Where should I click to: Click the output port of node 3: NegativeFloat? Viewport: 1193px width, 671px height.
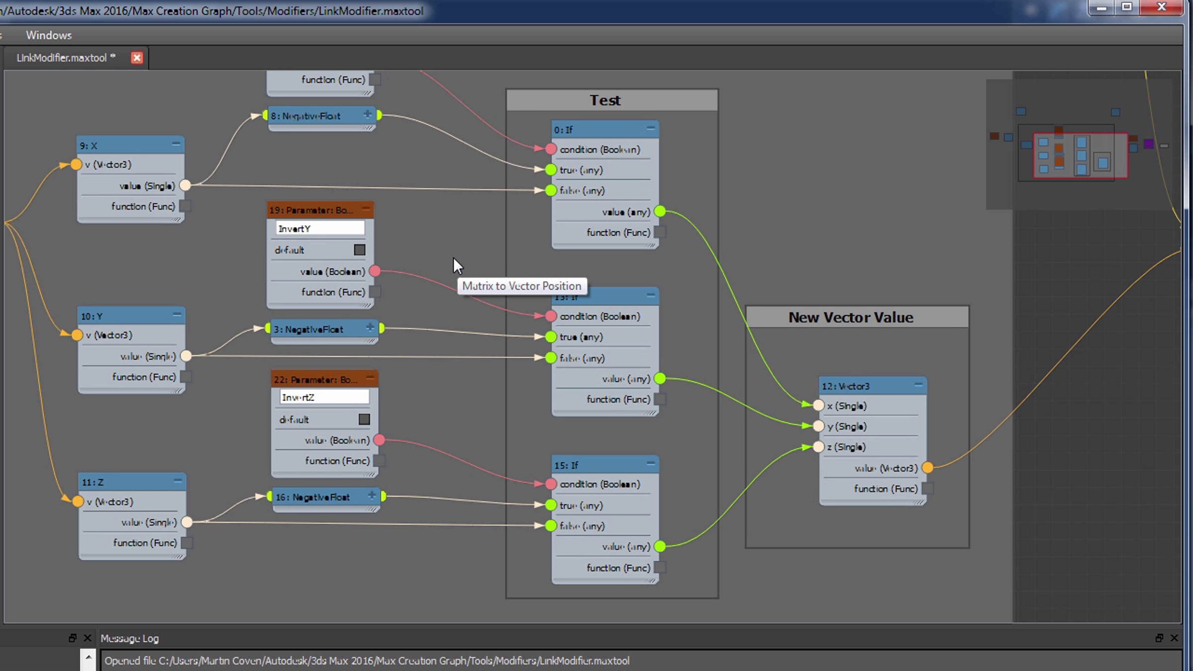click(382, 329)
